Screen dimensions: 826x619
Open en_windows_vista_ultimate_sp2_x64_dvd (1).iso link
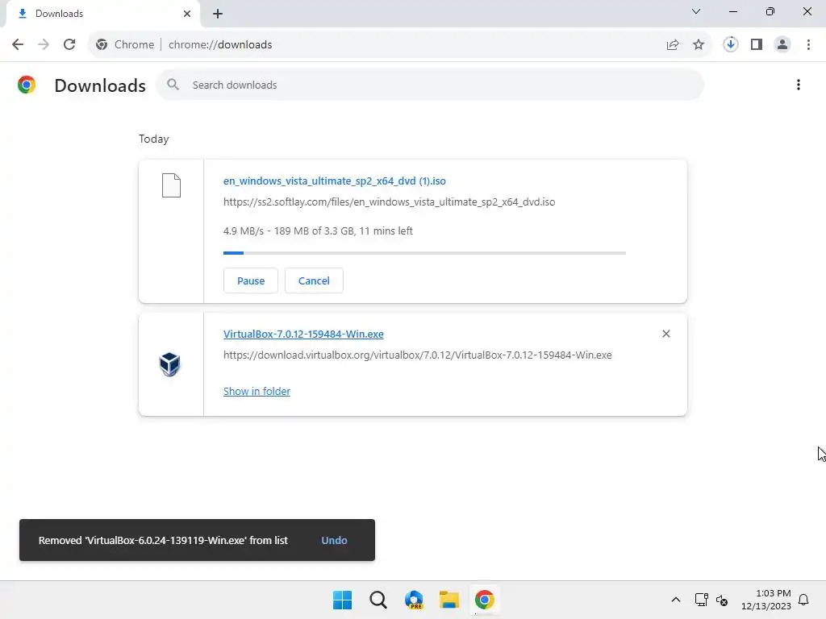pos(335,181)
